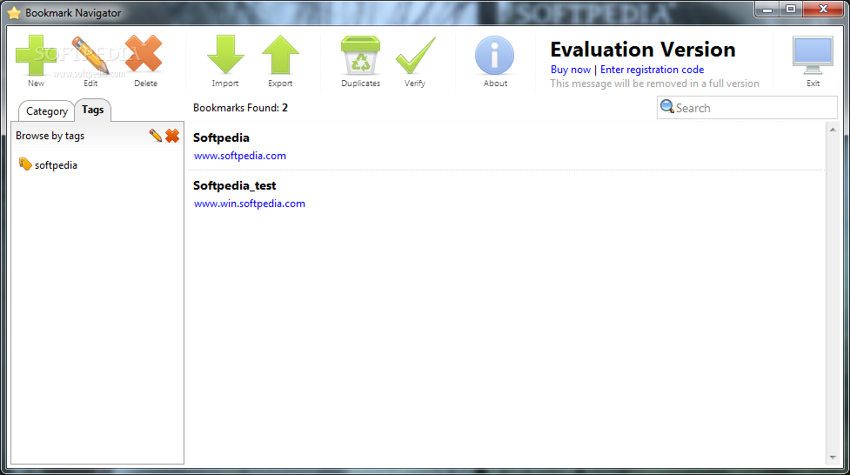Verify bookmarks with the green checkmark

point(415,56)
